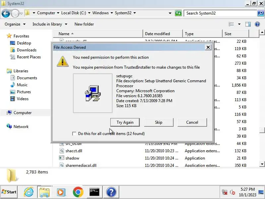Close the File Access Denied dialog
The height and width of the screenshot is (199, 265).
pos(208,47)
